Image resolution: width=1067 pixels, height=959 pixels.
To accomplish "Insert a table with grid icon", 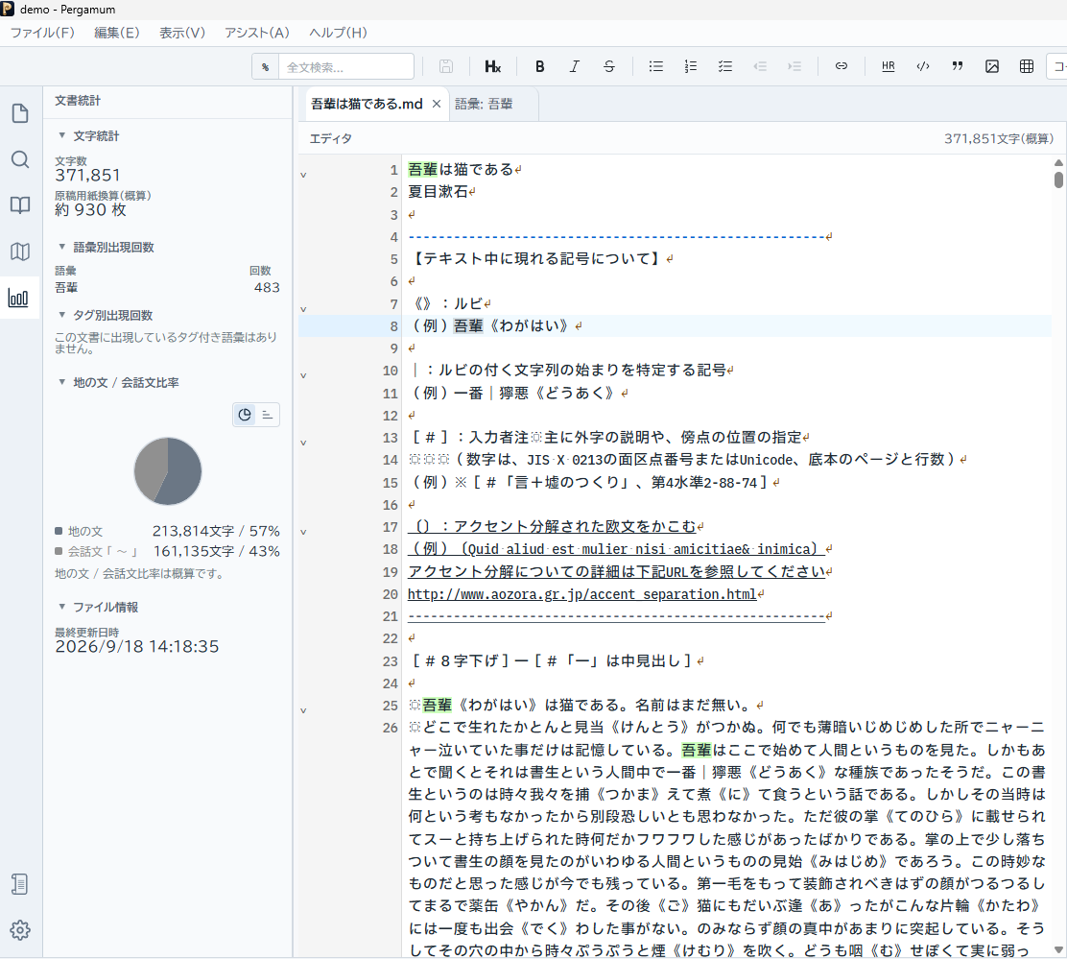I will click(x=1027, y=66).
